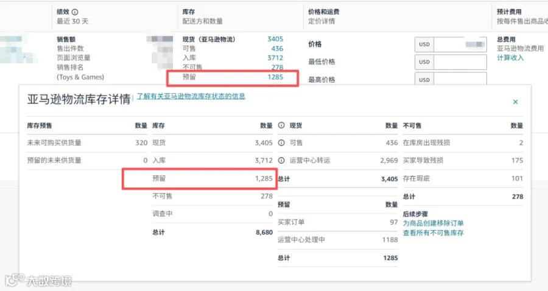Select the 存在瑕疵 value 101

[517, 178]
